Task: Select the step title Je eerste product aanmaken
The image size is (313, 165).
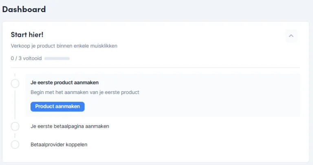Action: pos(64,82)
